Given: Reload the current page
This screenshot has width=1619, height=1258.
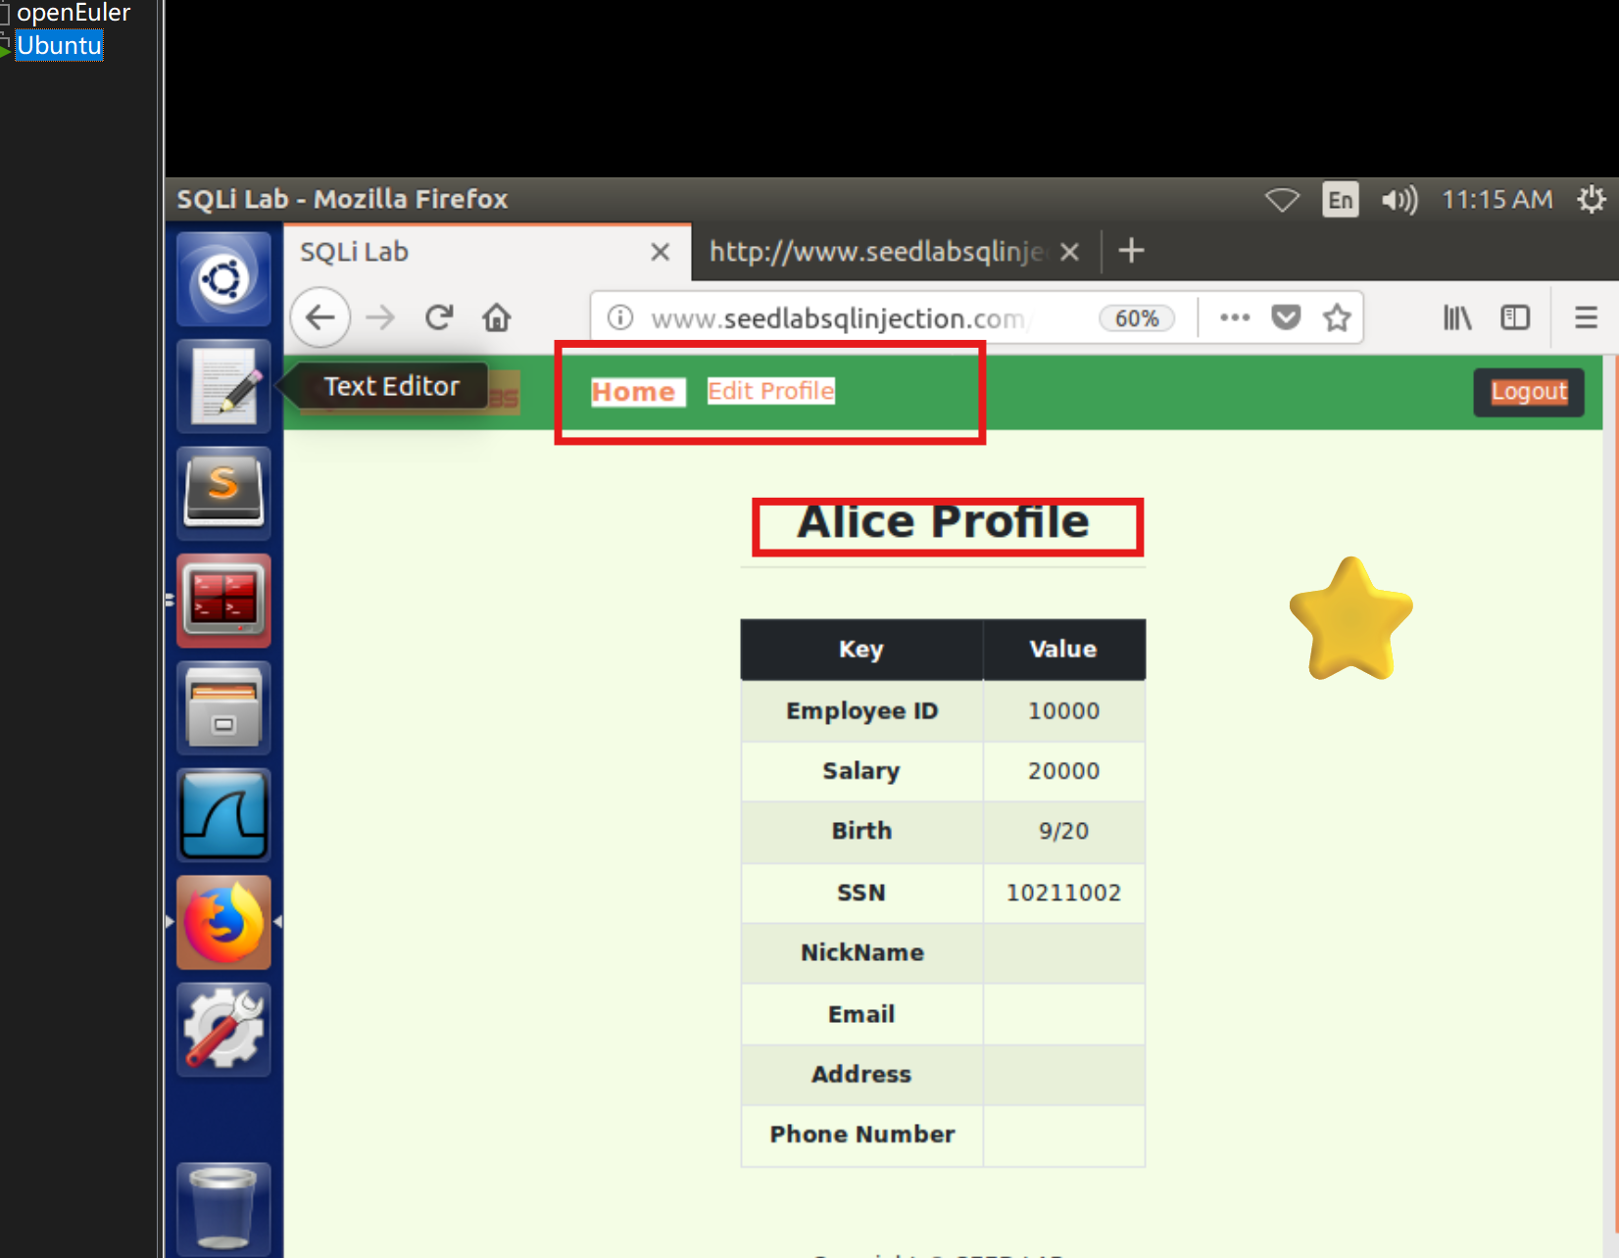Looking at the screenshot, I should pos(439,317).
